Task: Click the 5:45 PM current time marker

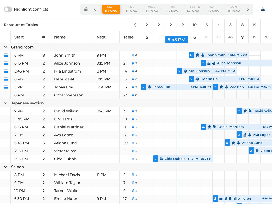Action: point(176,39)
